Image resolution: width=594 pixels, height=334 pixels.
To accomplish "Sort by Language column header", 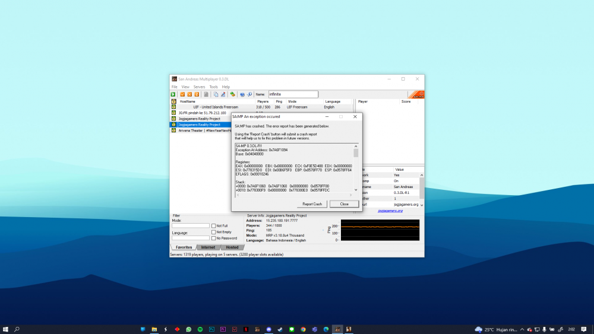I will [x=337, y=101].
